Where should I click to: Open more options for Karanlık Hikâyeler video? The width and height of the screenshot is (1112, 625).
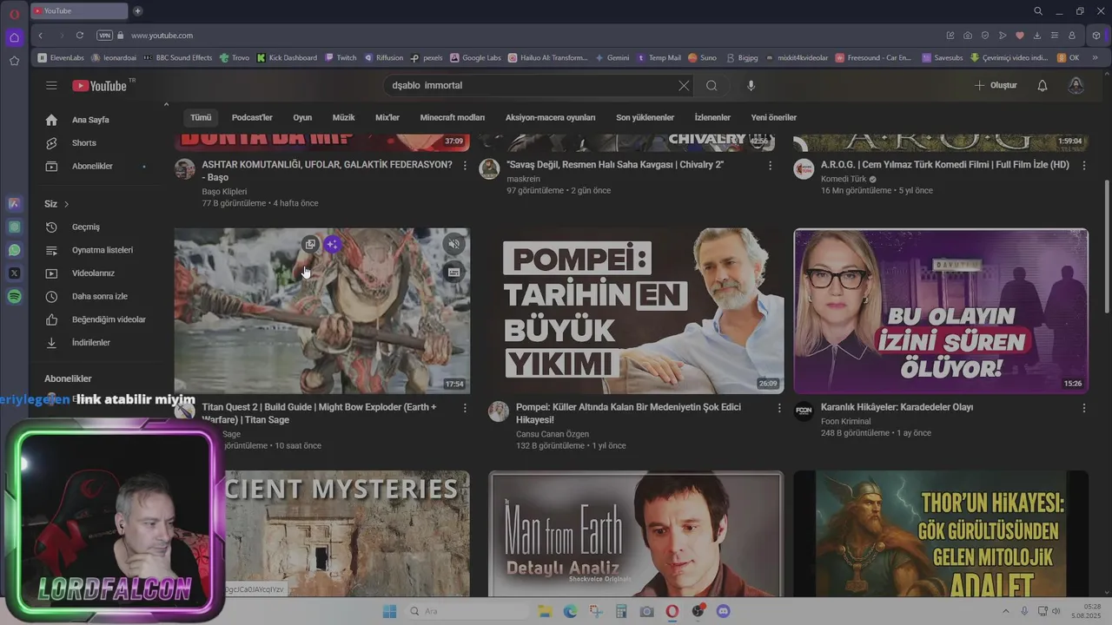(1083, 408)
